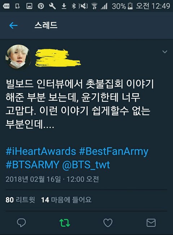Tap the image notification status icon
Image resolution: width=173 pixels, height=235 pixels.
(29, 6)
